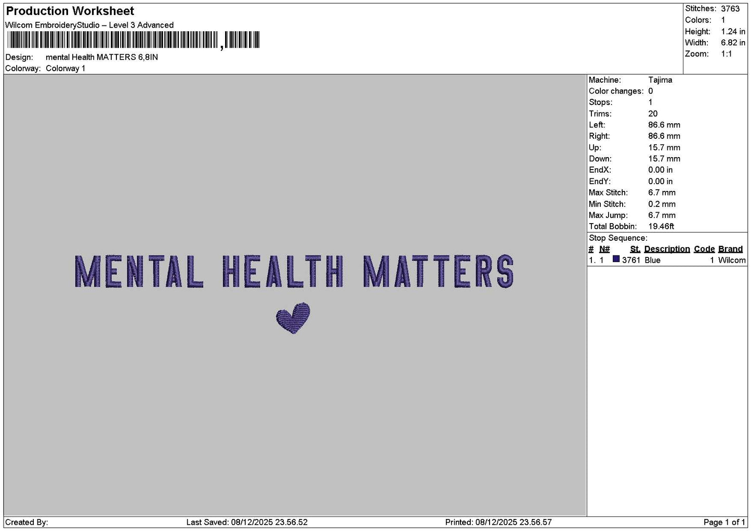This screenshot has height=531, width=751.
Task: Click the Production Worksheet title
Action: point(70,11)
